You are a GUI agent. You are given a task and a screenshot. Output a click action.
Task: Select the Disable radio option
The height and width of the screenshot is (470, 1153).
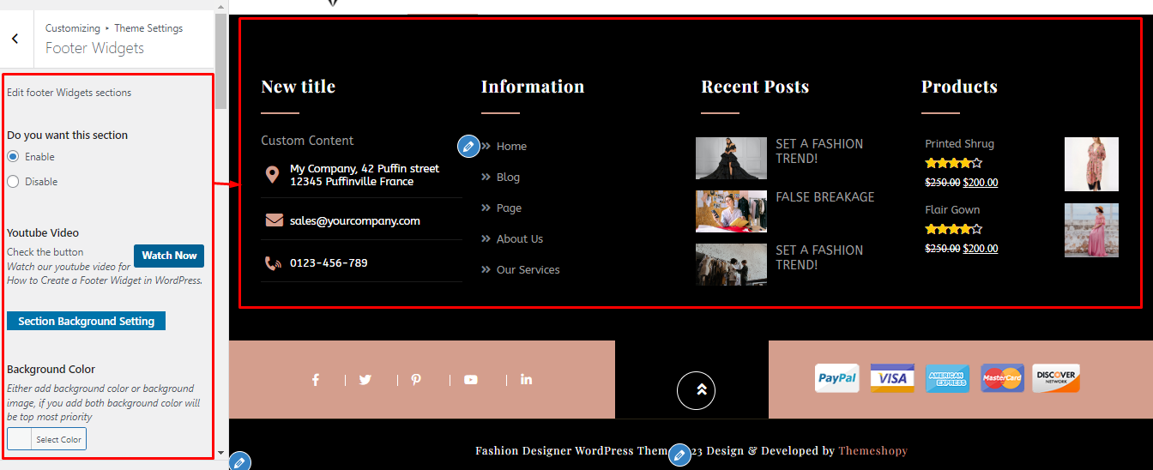tap(13, 182)
